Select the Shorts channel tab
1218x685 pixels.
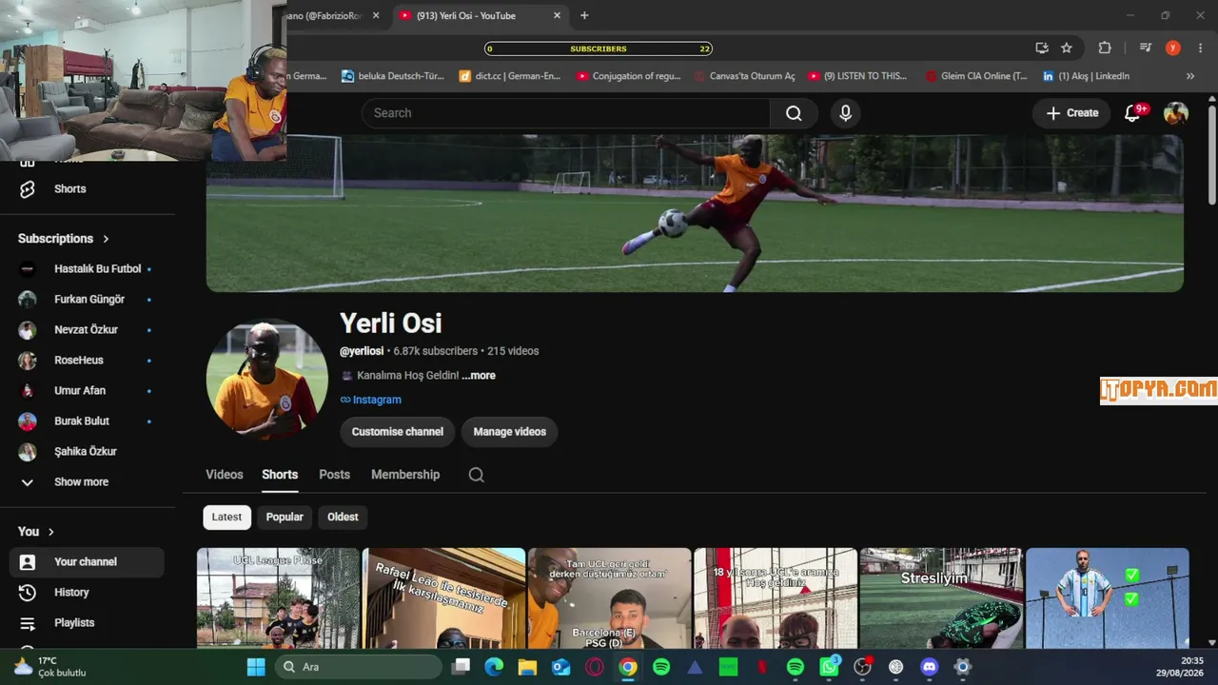[280, 475]
